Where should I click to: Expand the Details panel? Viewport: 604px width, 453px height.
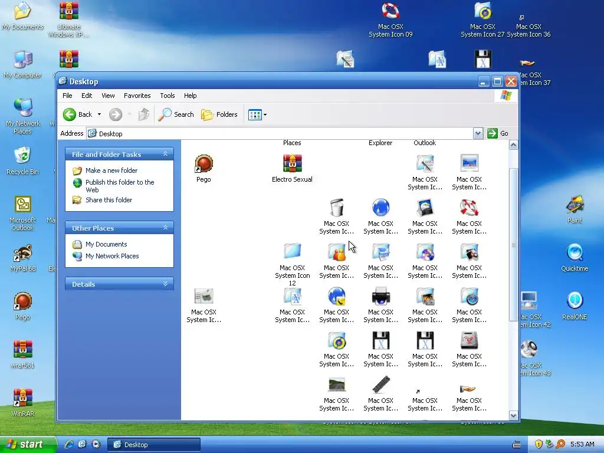pyautogui.click(x=165, y=284)
